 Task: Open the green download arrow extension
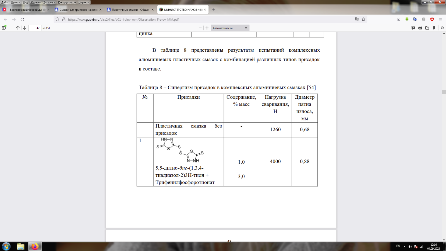(407, 20)
